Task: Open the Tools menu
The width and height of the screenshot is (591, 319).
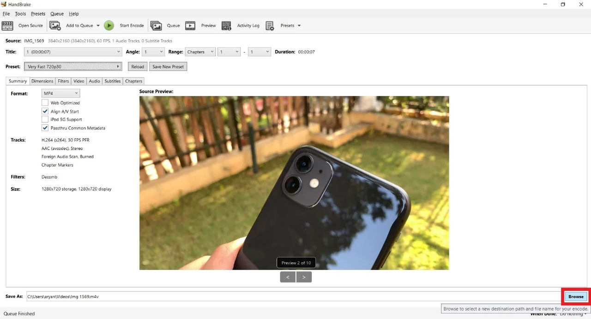Action: pos(20,14)
